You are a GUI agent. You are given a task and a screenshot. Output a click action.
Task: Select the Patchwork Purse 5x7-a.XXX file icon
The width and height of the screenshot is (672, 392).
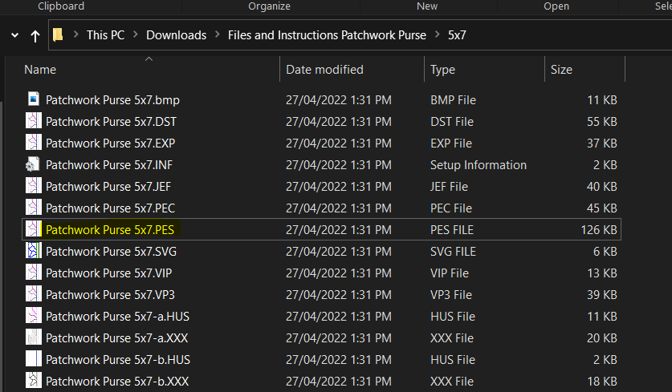tap(34, 337)
